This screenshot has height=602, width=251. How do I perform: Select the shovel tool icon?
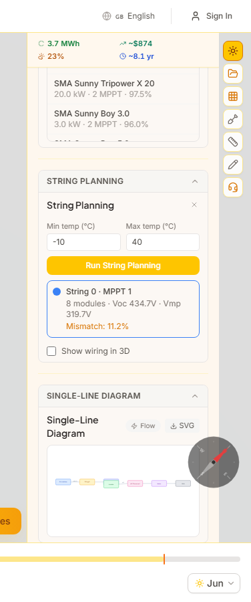tap(233, 119)
